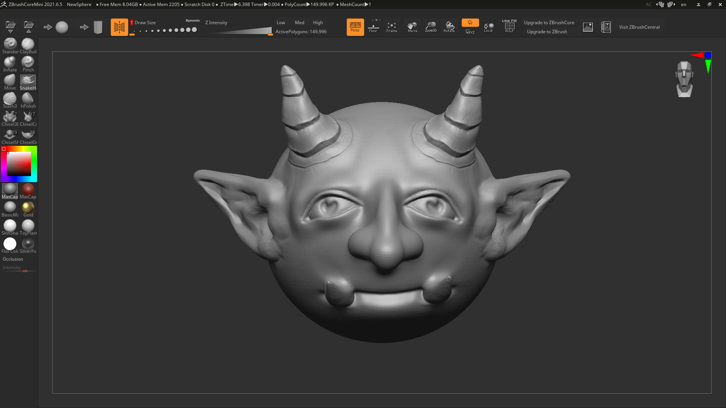Open the load project folder menu
This screenshot has height=408, width=726.
[10, 26]
